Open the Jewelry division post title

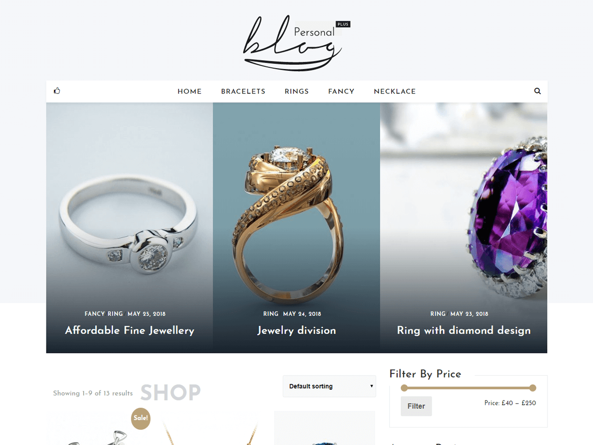pos(296,330)
